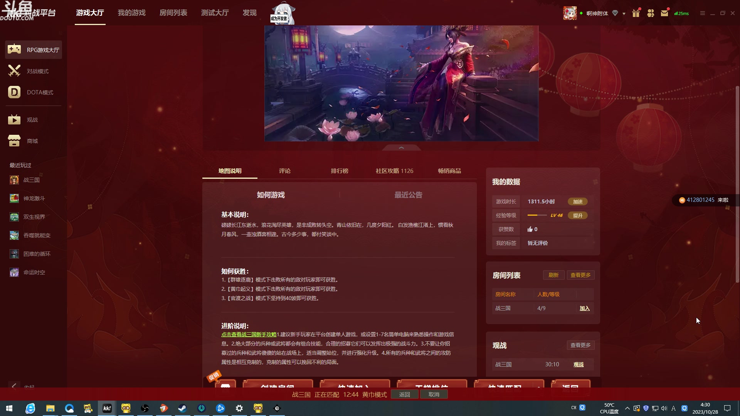Collapse the game banner via the chevron
The image size is (740, 416).
(401, 148)
